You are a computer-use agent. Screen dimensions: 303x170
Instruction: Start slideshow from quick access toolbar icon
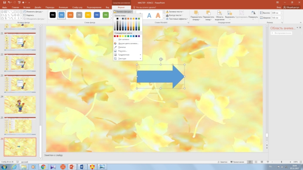[x=19, y=3]
